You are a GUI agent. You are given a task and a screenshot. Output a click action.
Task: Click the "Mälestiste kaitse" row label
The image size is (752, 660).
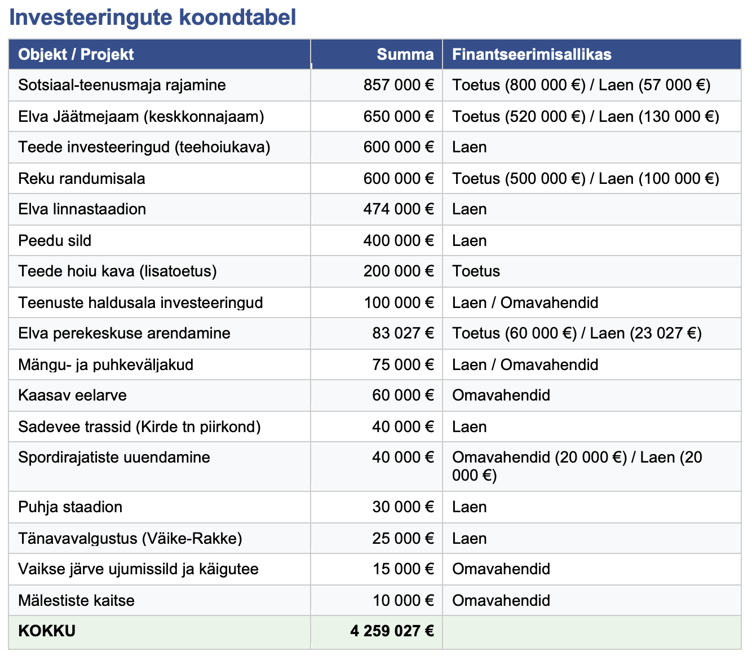[76, 600]
